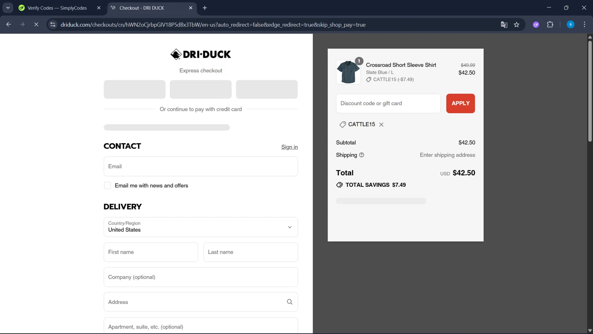Screen dimensions: 593x334
Task: Focus the Company (optional) field
Action: click(201, 277)
